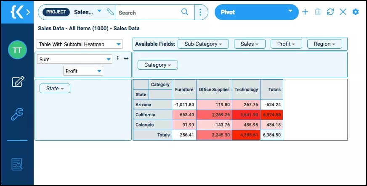Open Table With Subtotal Heatmap renderer dropdown

tap(80, 44)
